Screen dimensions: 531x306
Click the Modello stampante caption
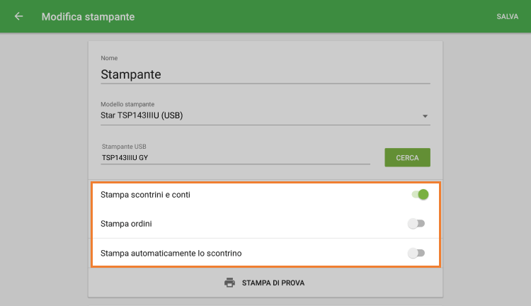(x=127, y=104)
